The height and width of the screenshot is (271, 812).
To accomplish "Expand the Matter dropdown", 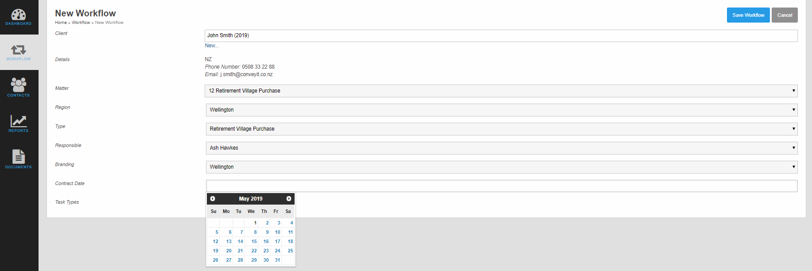I will click(x=501, y=91).
